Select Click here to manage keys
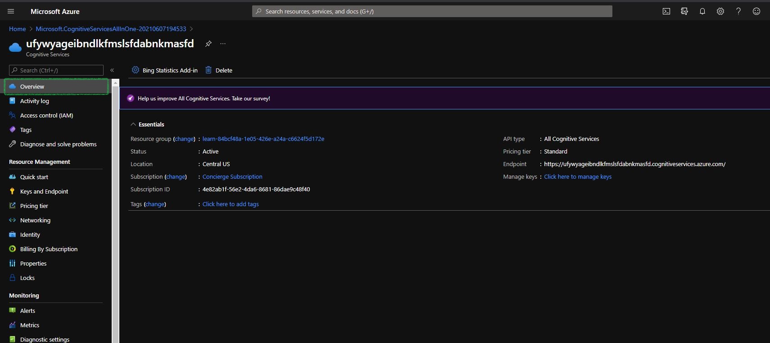The image size is (770, 343). pos(578,176)
